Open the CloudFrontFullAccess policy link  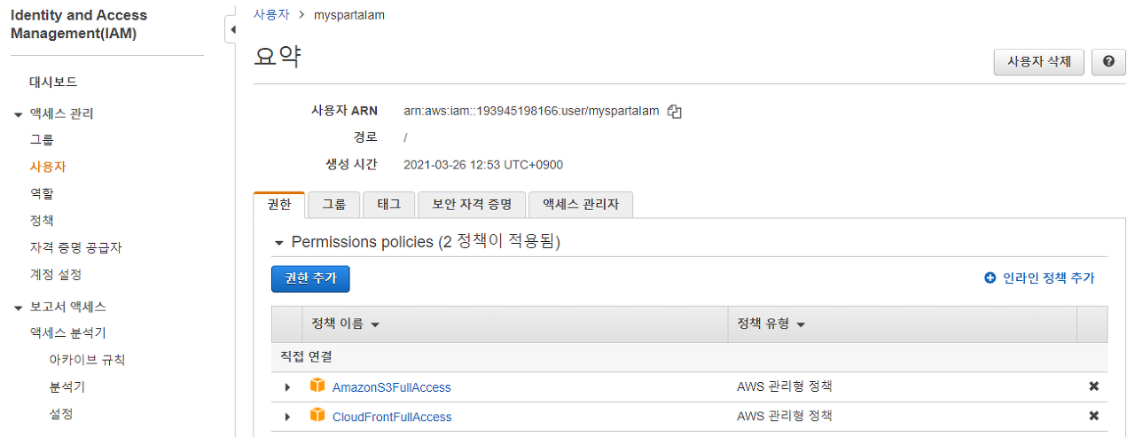(392, 417)
